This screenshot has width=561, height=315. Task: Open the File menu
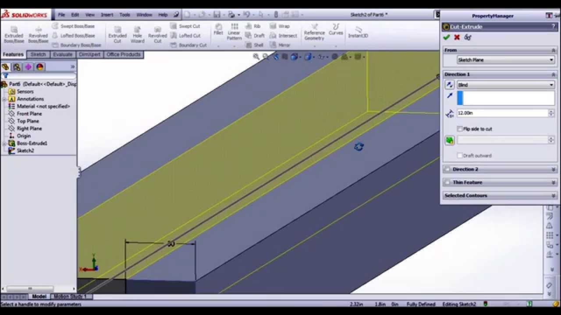[61, 14]
